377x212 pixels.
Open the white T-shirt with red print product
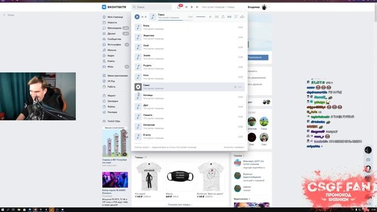[211, 177]
